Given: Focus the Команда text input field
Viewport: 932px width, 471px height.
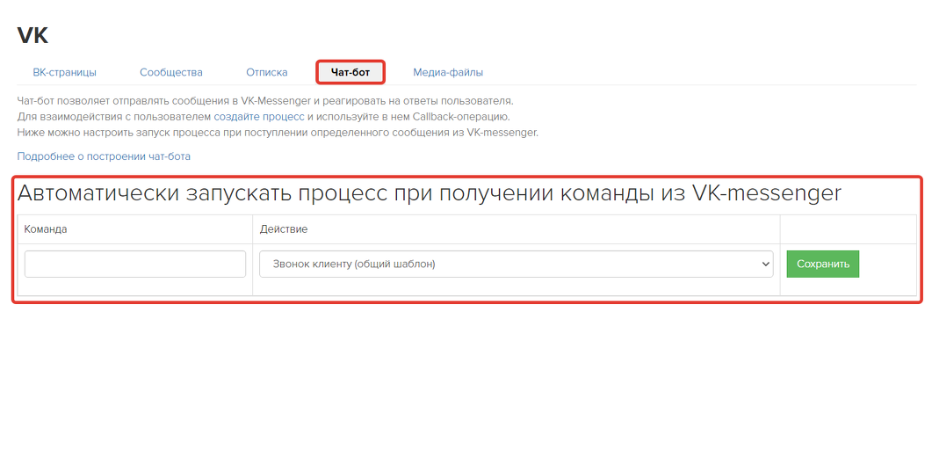Looking at the screenshot, I should (135, 264).
